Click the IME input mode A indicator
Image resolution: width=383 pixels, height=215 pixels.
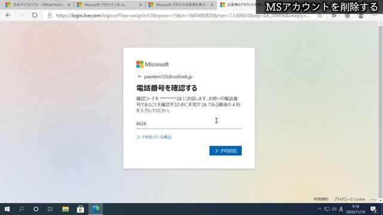click(x=341, y=209)
